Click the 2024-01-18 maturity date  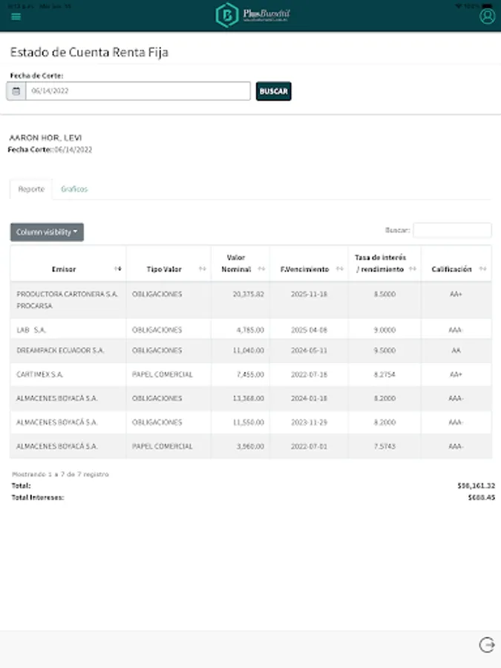tap(309, 399)
